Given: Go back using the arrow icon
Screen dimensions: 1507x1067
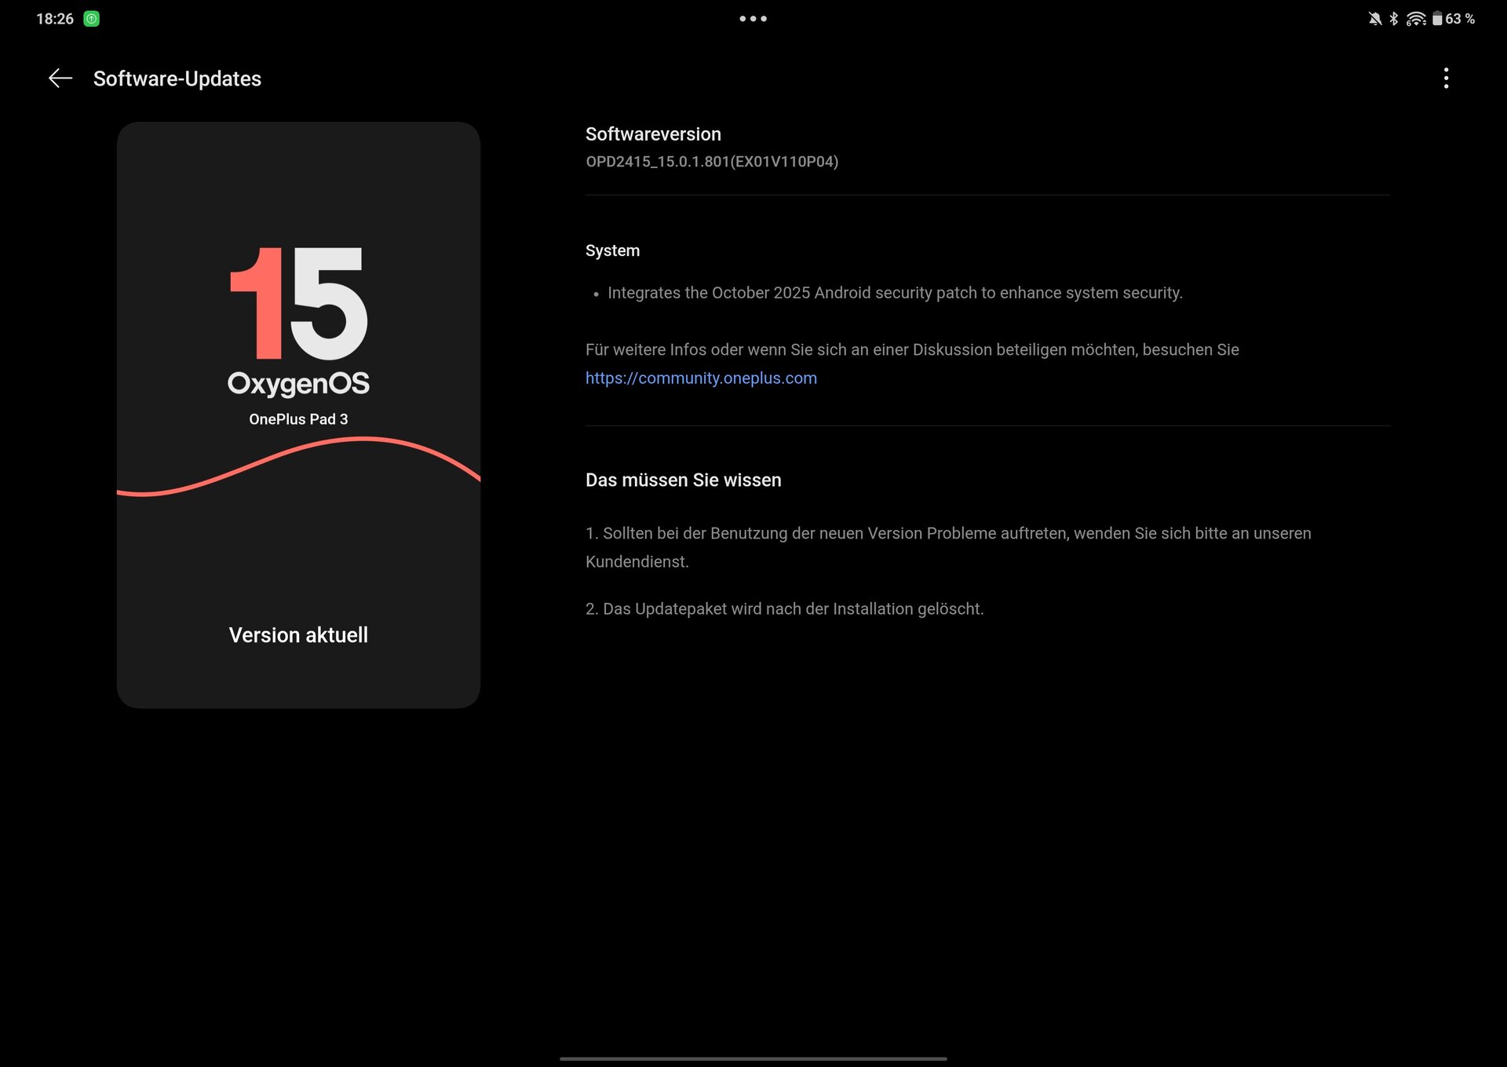Looking at the screenshot, I should 60,79.
